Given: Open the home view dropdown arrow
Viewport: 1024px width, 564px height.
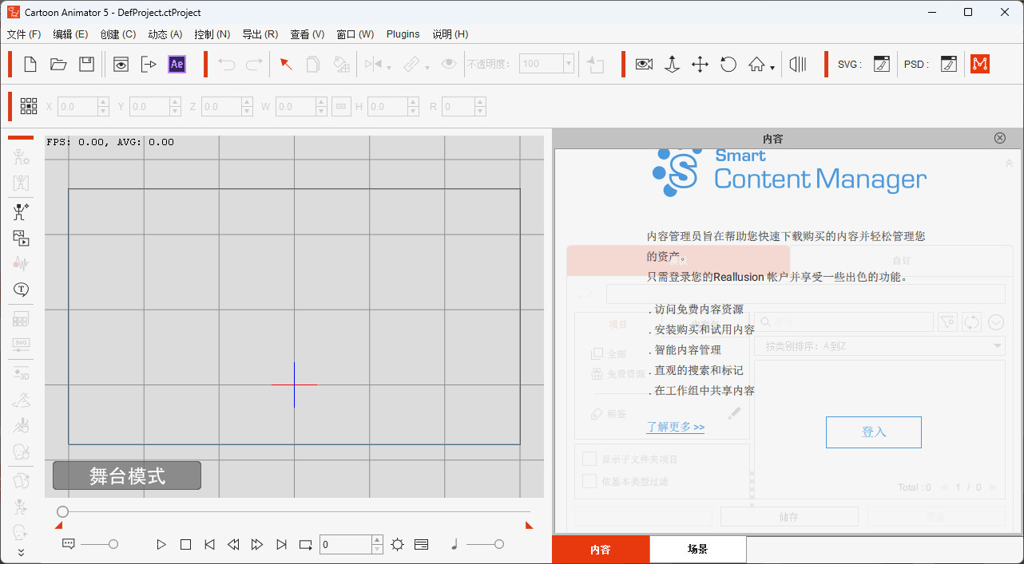Looking at the screenshot, I should click(x=772, y=69).
